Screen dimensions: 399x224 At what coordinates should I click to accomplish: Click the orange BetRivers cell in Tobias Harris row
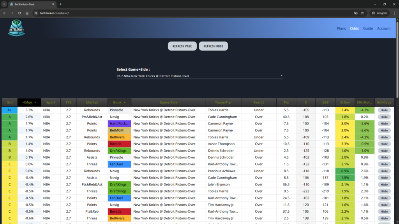point(119,137)
